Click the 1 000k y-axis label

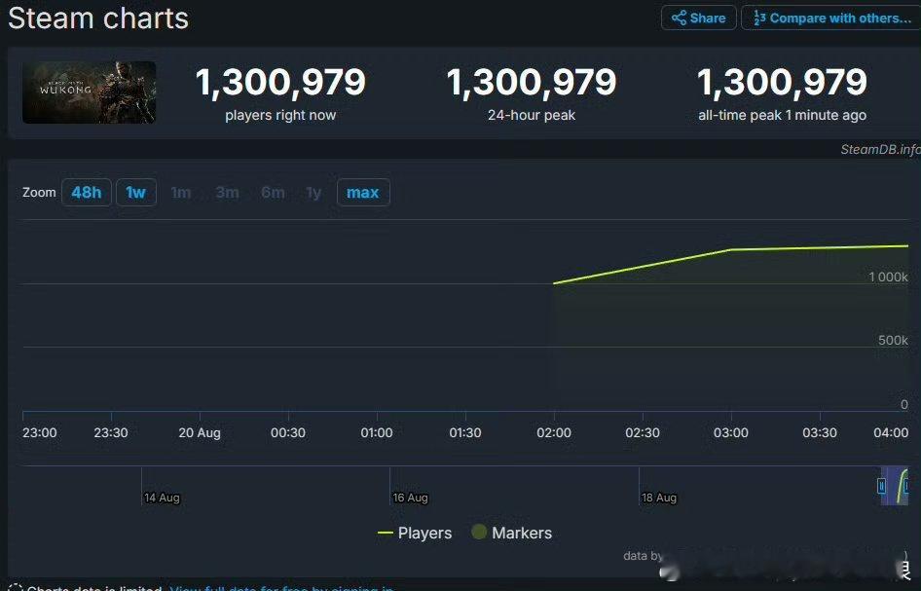tap(888, 277)
